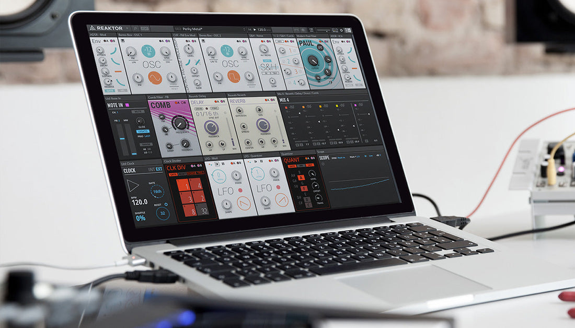Viewport: 575px width, 328px height.
Task: Select the 8 division pad on CLK DIV
Action: click(190, 210)
